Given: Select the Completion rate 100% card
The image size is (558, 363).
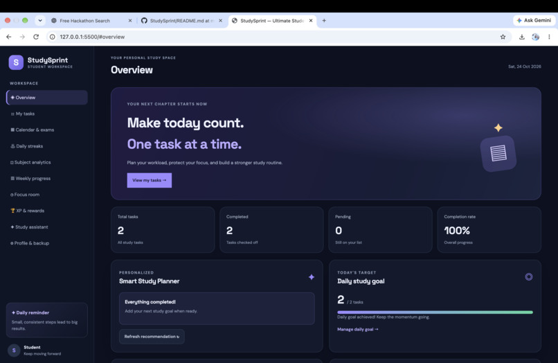Looking at the screenshot, I should (489, 230).
